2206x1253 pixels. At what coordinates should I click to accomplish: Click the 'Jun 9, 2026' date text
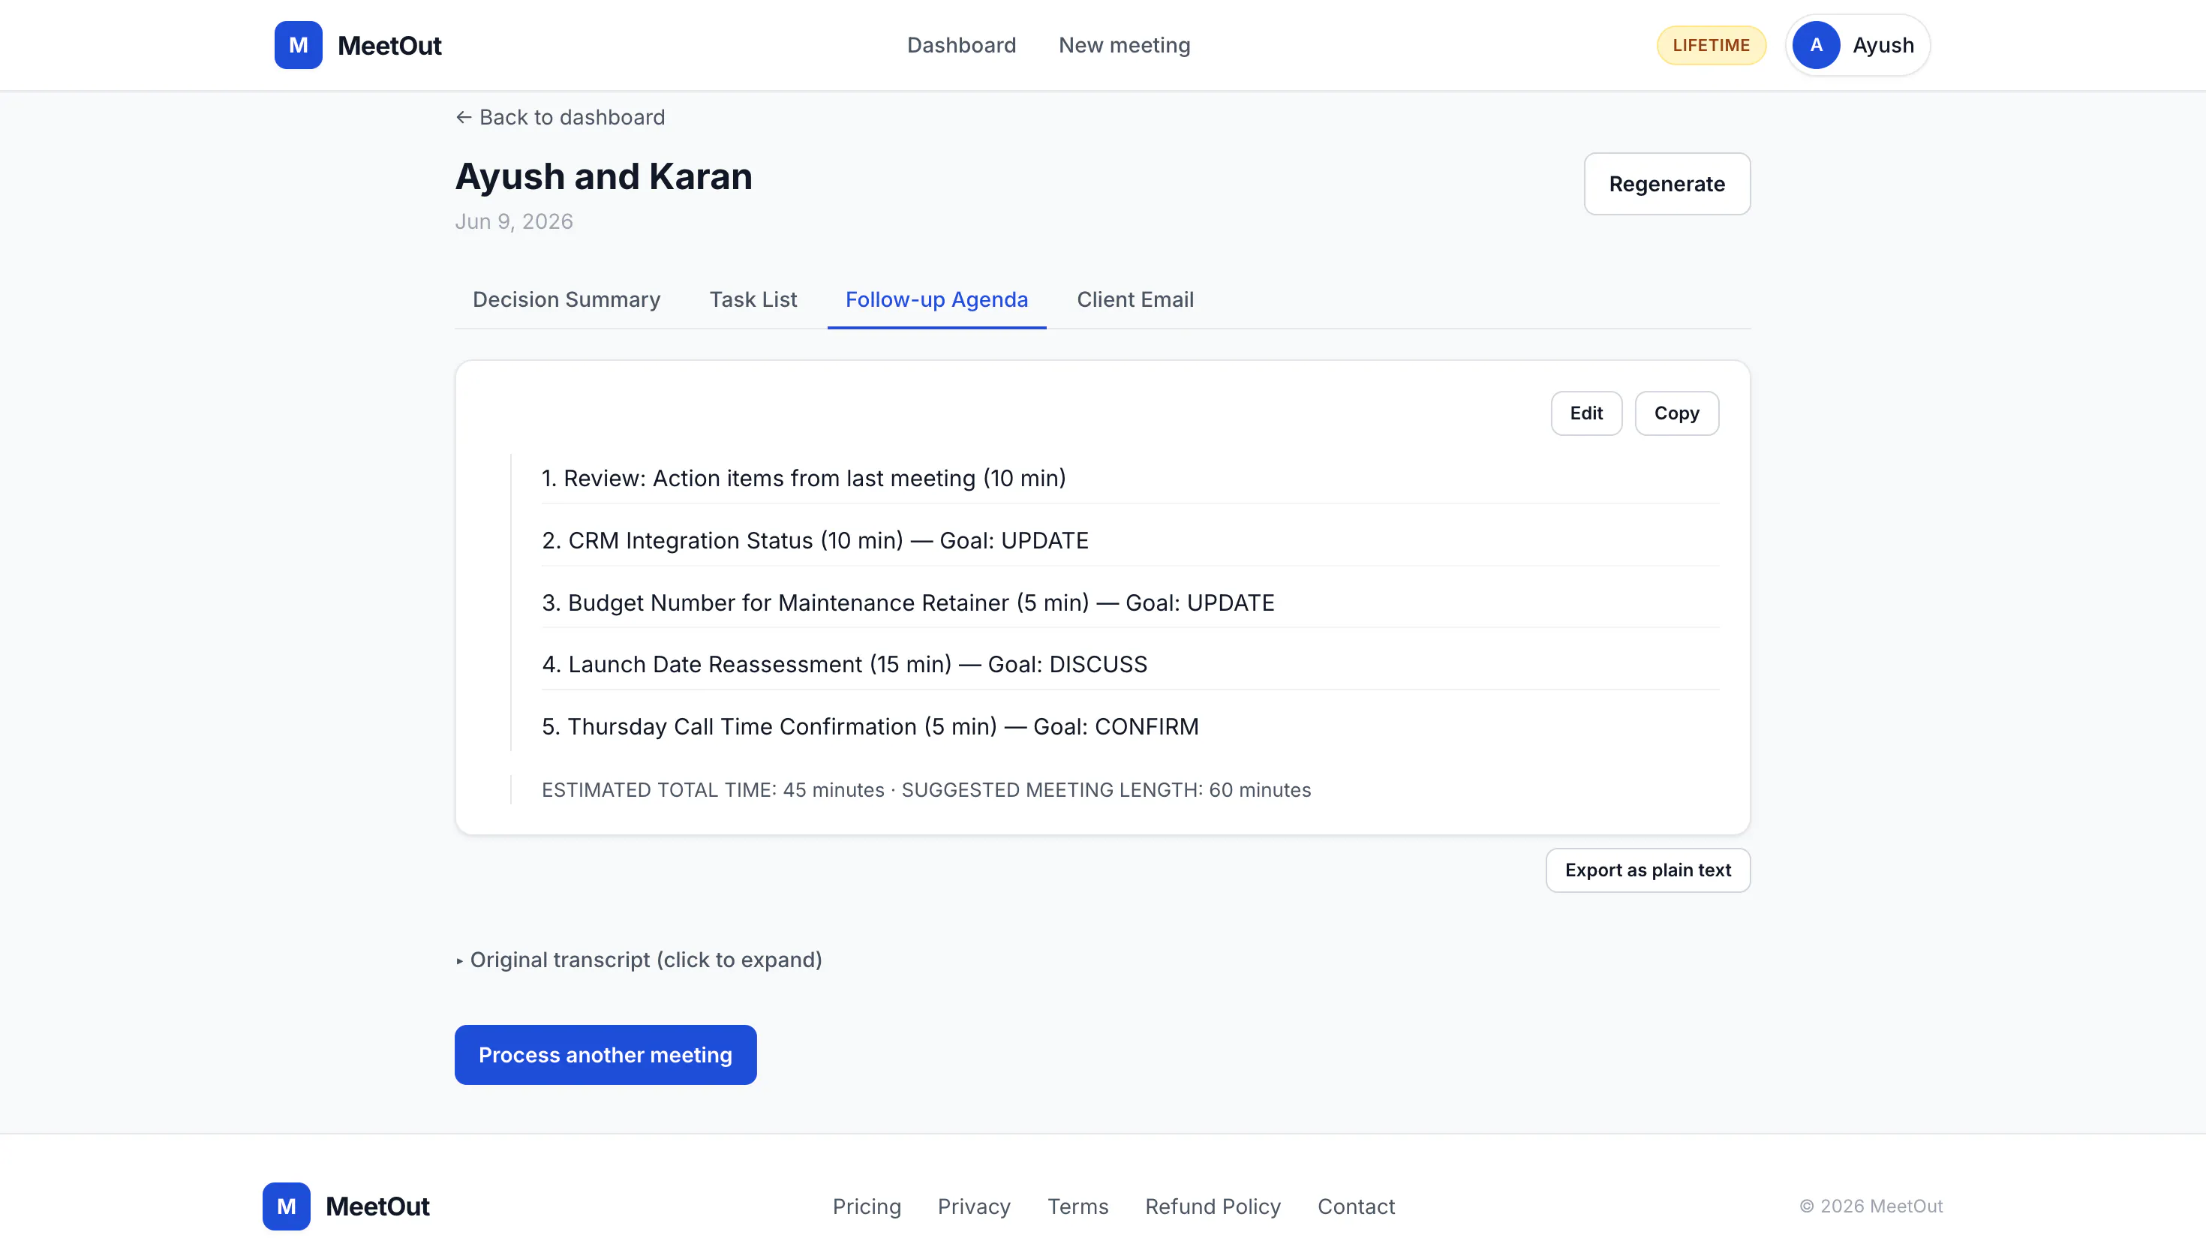click(514, 221)
